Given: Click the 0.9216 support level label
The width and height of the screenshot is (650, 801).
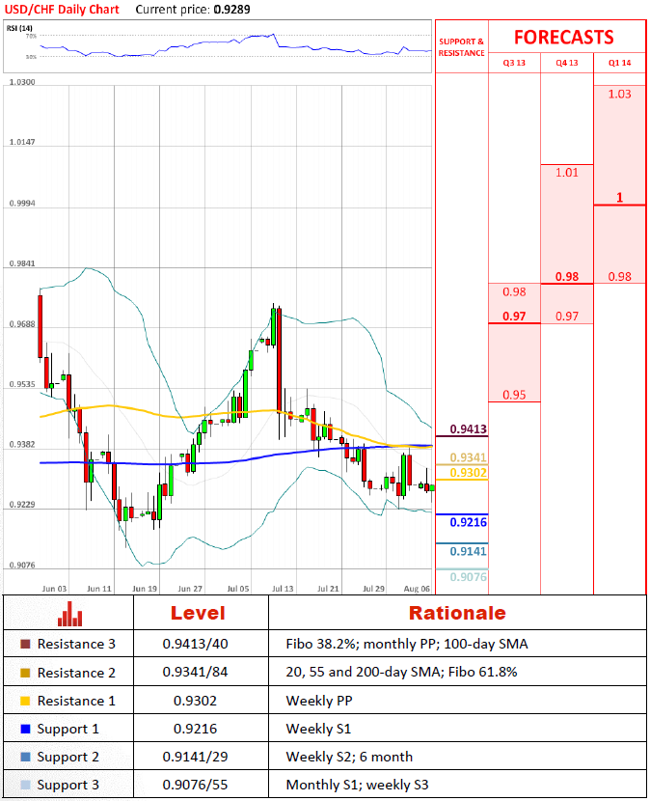Looking at the screenshot, I should [x=469, y=522].
